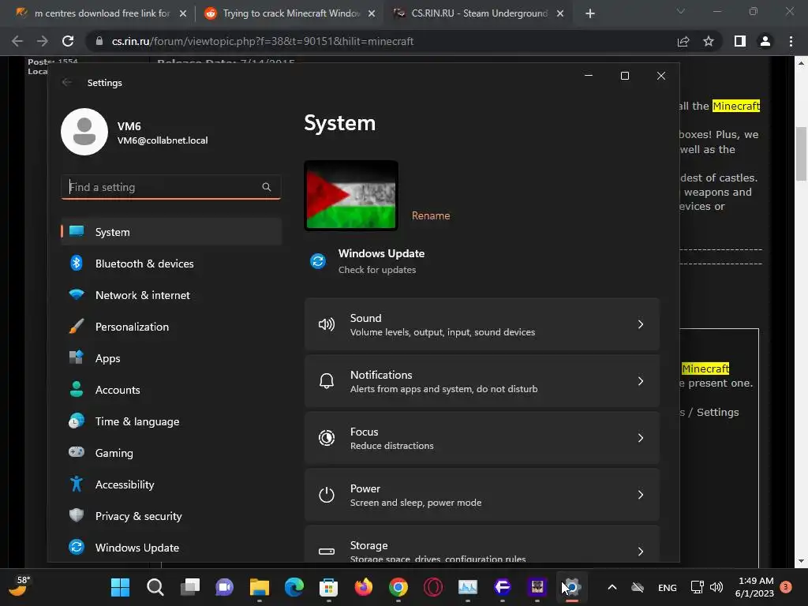
Task: Click in the Find a setting search box
Action: tap(170, 187)
